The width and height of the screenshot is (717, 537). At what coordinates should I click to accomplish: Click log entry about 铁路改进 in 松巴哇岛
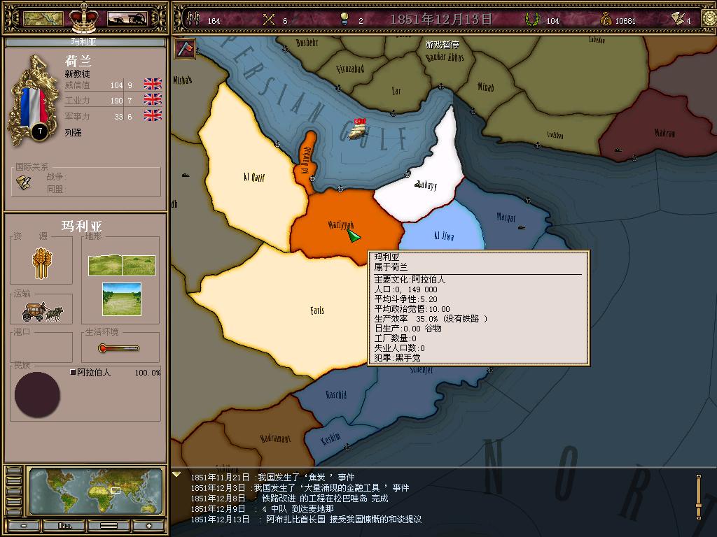click(x=289, y=498)
